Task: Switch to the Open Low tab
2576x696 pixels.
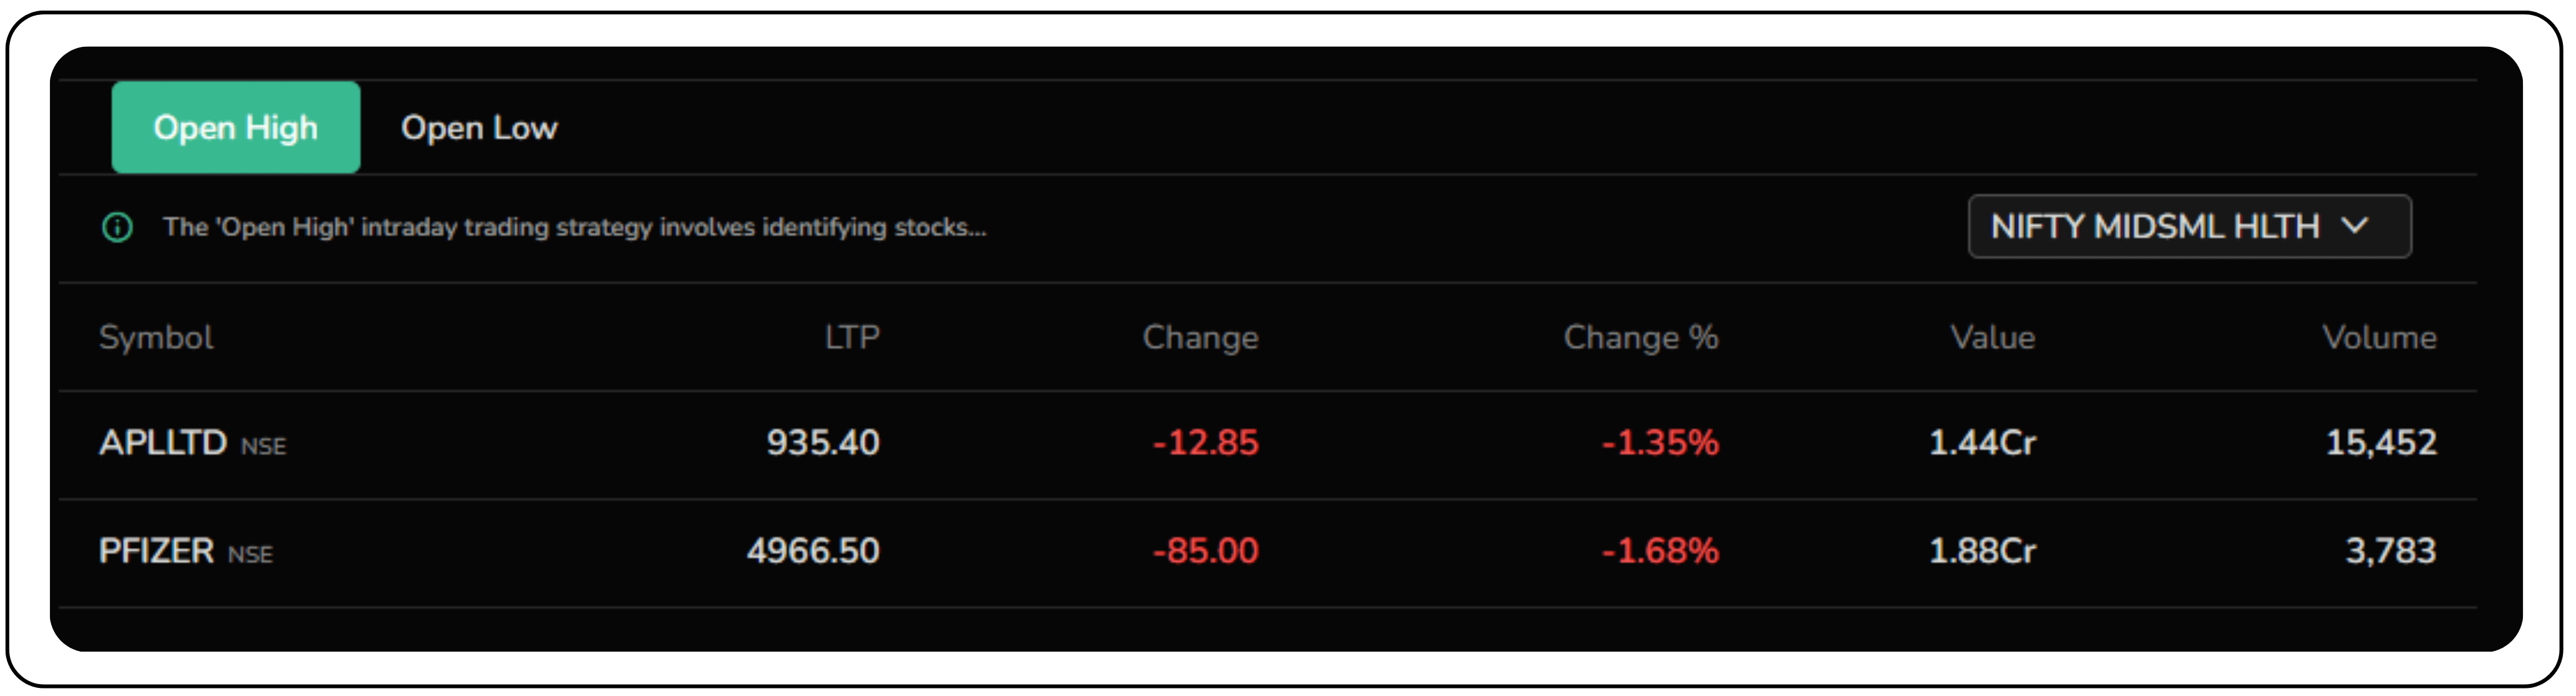Action: (479, 127)
